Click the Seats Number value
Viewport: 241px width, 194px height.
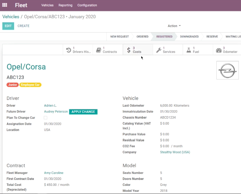pyautogui.click(x=161, y=173)
